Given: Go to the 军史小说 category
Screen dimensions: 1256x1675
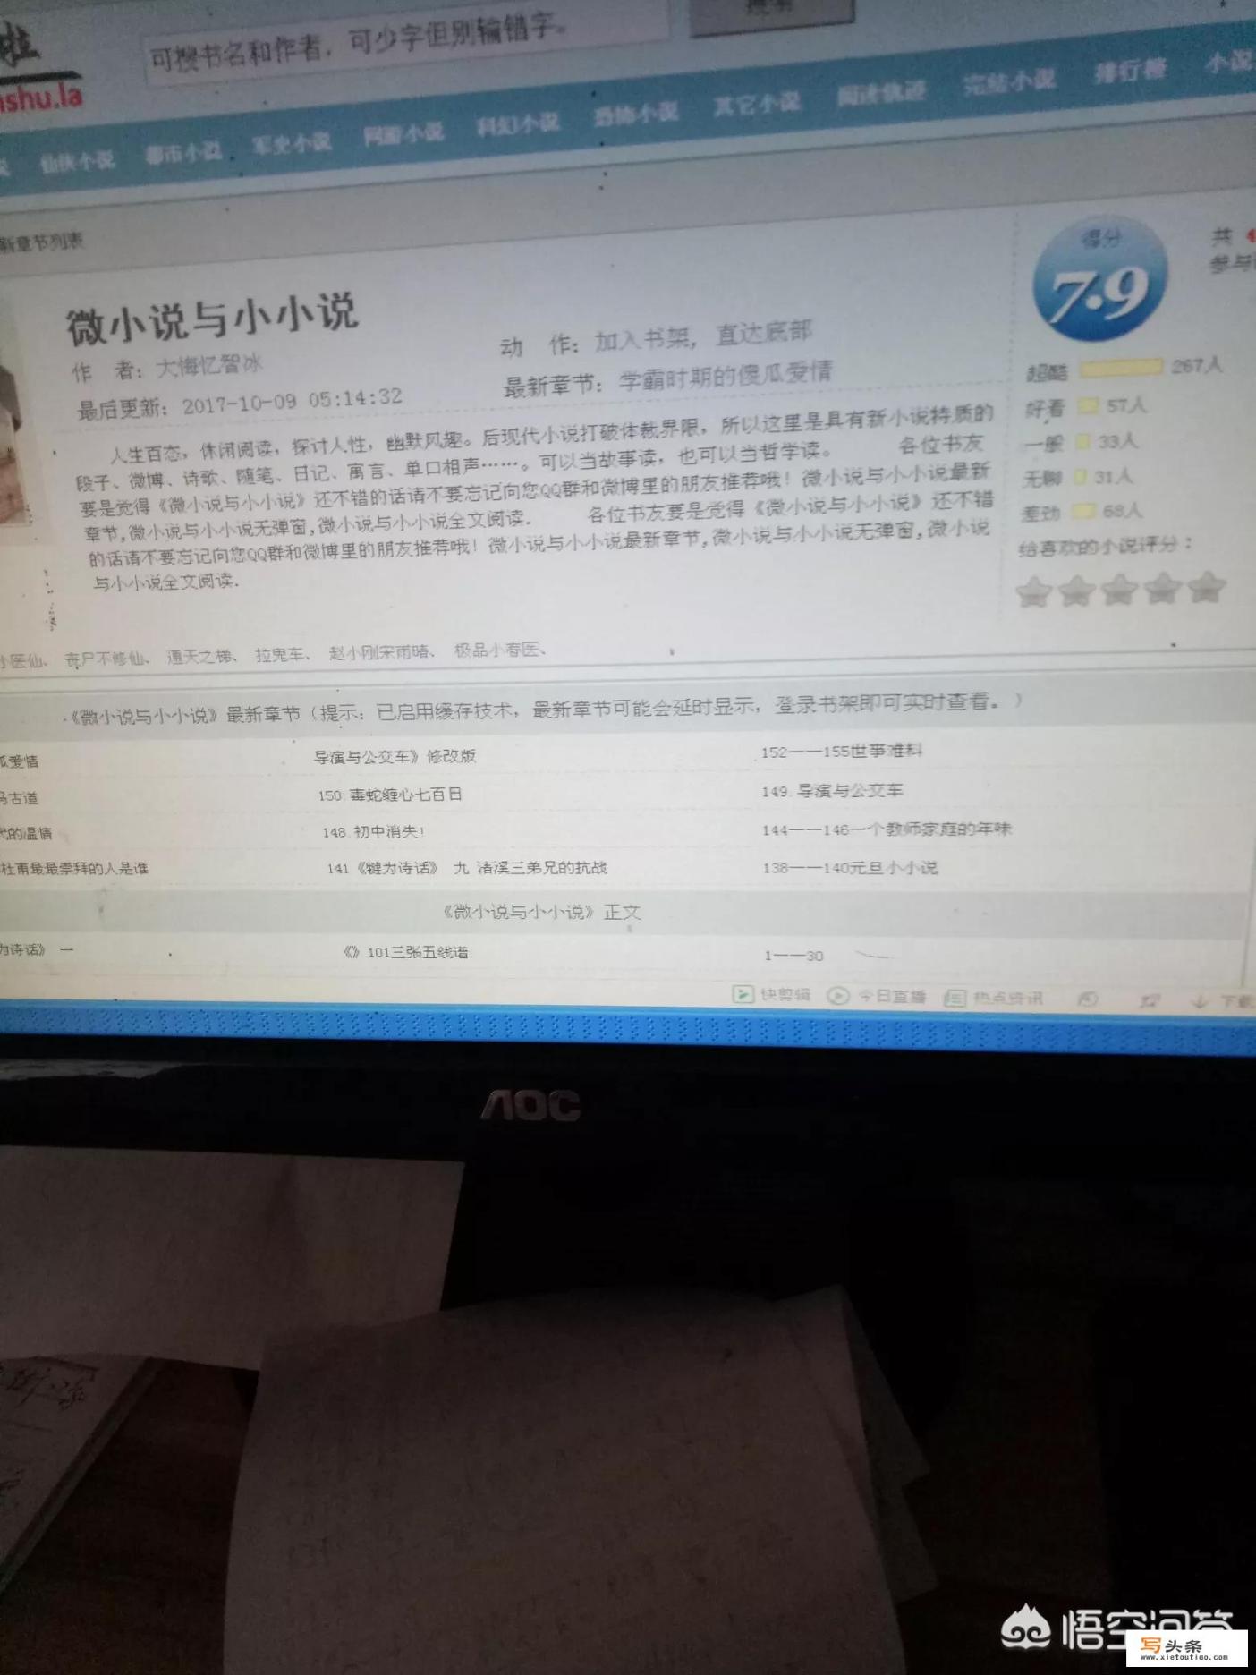Looking at the screenshot, I should pyautogui.click(x=292, y=143).
